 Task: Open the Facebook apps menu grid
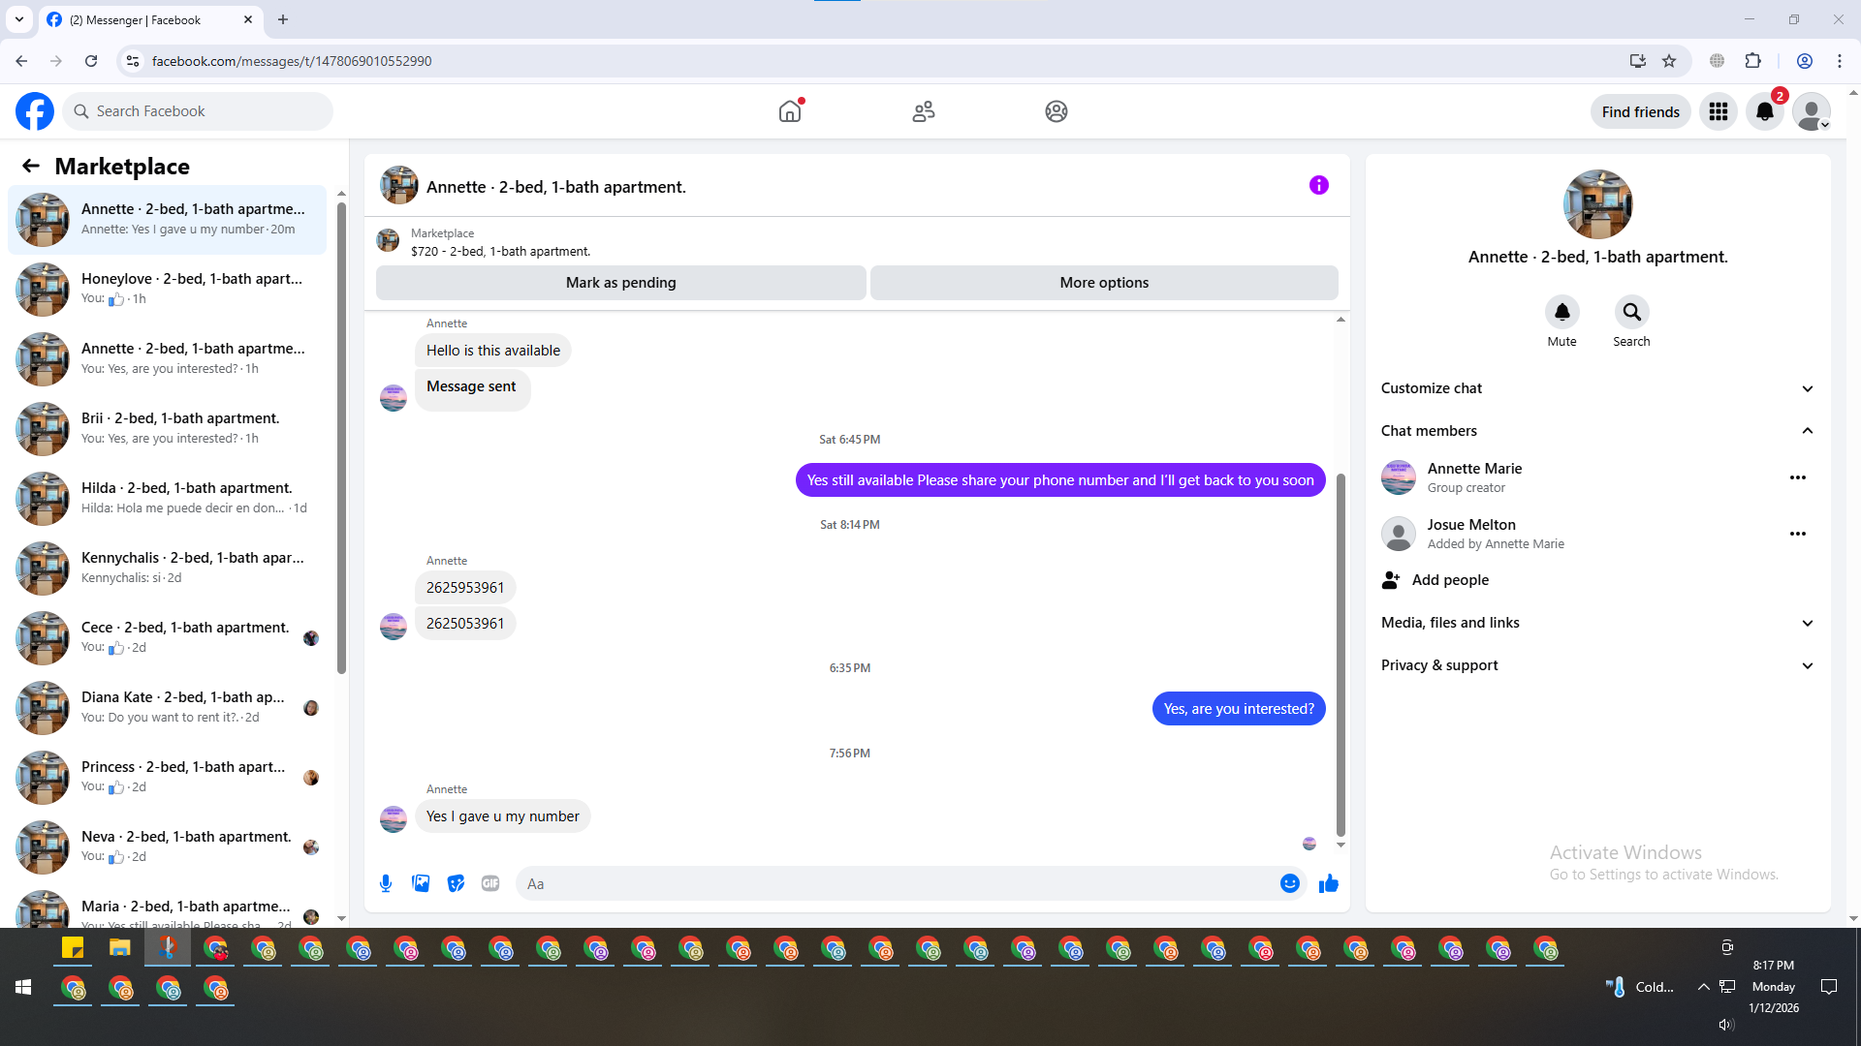1719,111
